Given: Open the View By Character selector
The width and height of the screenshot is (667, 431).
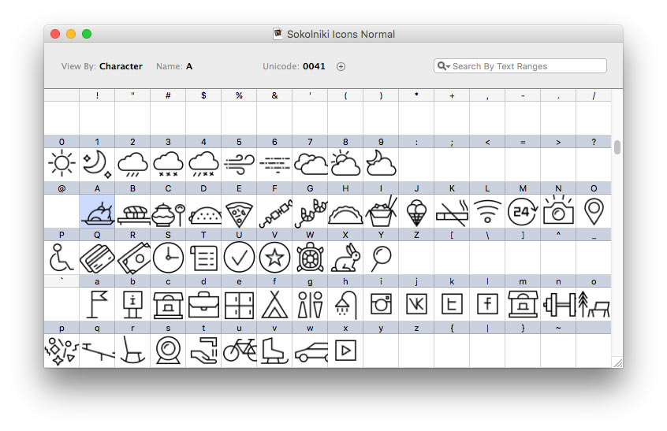Looking at the screenshot, I should tap(120, 67).
